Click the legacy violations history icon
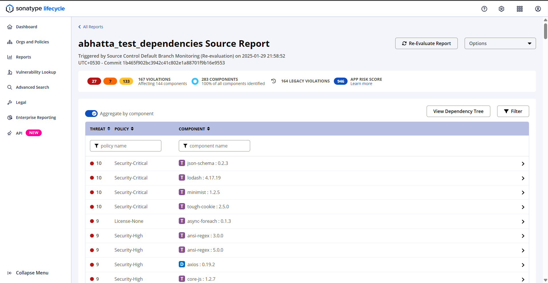 point(274,81)
